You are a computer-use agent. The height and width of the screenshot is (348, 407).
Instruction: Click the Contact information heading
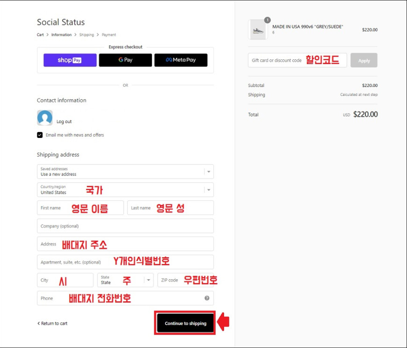tap(61, 101)
